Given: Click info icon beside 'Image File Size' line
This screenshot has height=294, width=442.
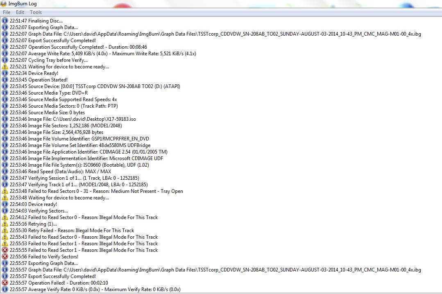Looking at the screenshot, I should click(x=5, y=132).
